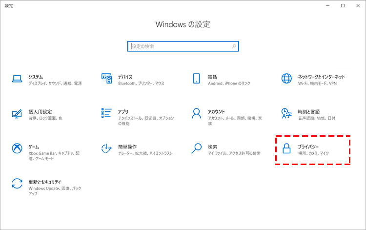
Task: Open the 電話 phone icon
Action: point(197,79)
